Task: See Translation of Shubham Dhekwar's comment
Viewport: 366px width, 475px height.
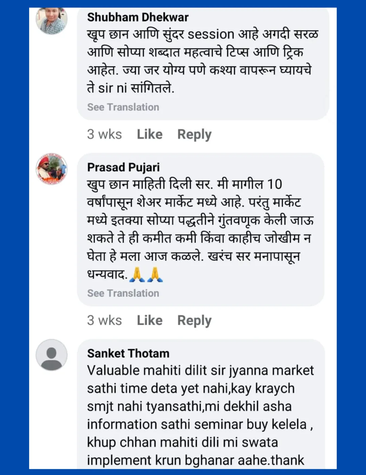Action: 123,107
